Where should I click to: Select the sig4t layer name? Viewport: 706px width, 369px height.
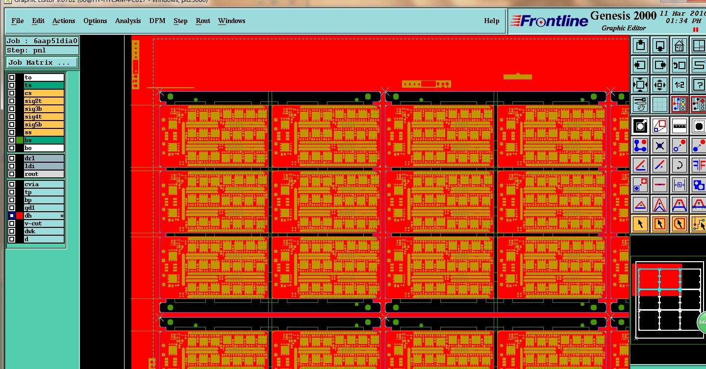coord(44,117)
